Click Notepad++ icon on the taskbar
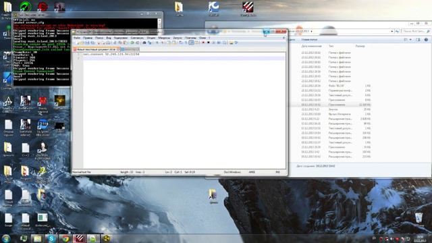The image size is (432, 243). [93, 238]
